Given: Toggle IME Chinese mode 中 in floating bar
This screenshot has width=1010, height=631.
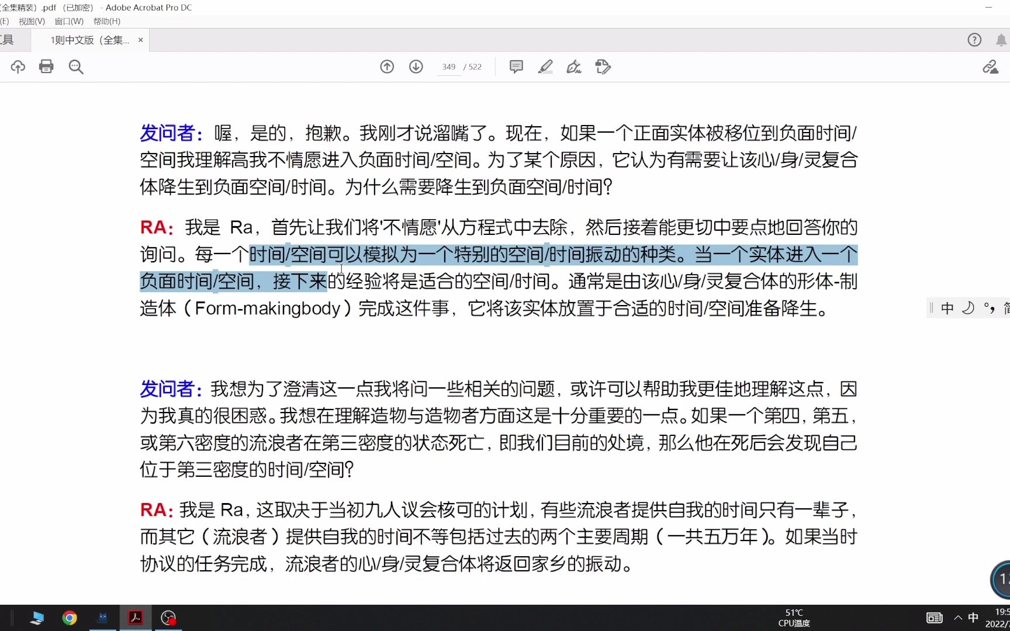Looking at the screenshot, I should pyautogui.click(x=947, y=308).
